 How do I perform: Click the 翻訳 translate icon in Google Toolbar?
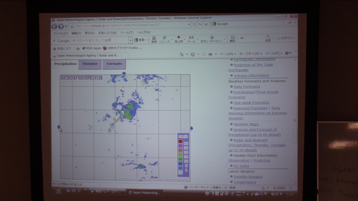pyautogui.click(x=233, y=39)
